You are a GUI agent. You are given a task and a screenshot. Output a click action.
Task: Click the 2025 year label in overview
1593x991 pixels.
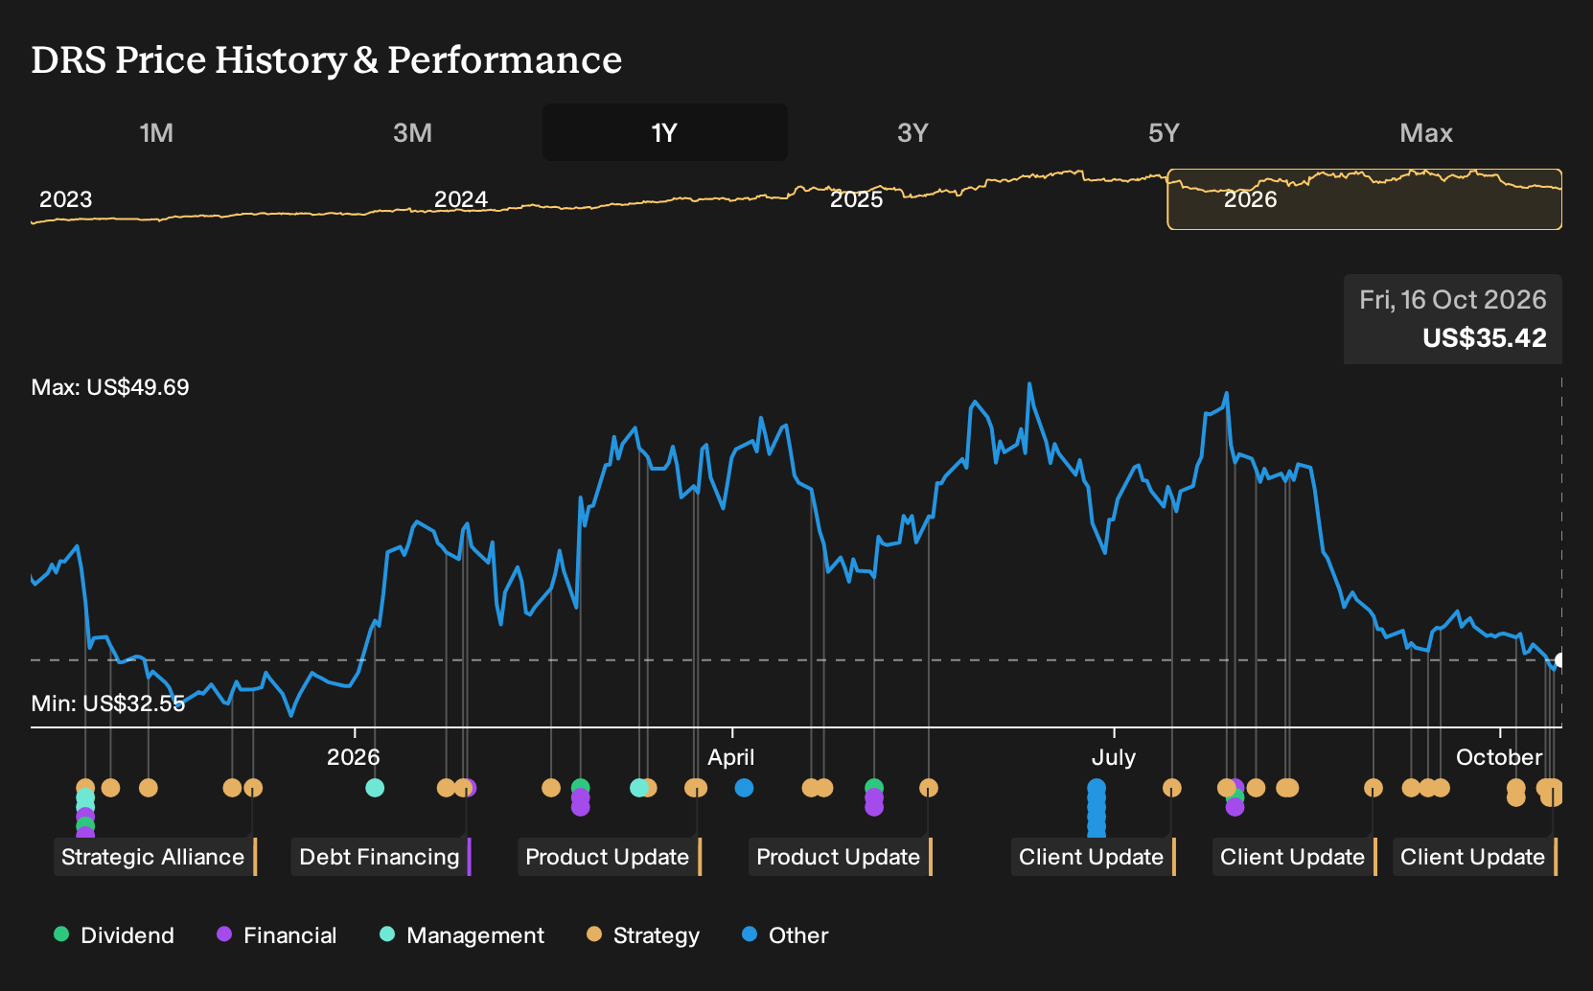[856, 199]
